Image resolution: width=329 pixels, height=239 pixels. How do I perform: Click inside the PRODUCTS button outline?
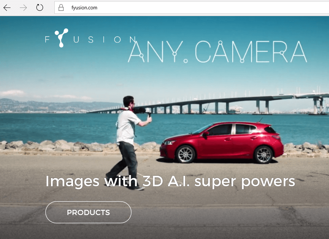pos(88,212)
